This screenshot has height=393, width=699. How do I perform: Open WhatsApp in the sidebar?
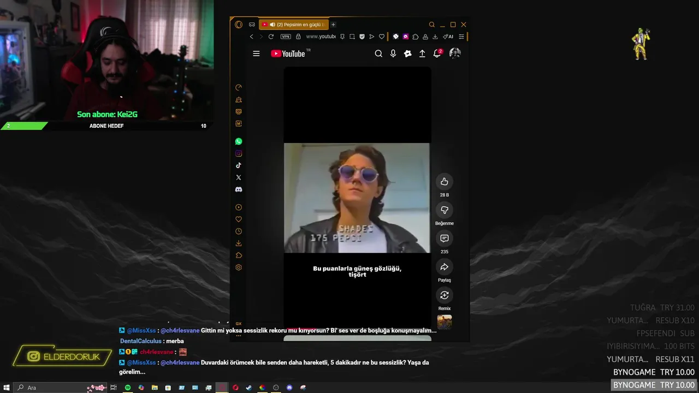239,141
